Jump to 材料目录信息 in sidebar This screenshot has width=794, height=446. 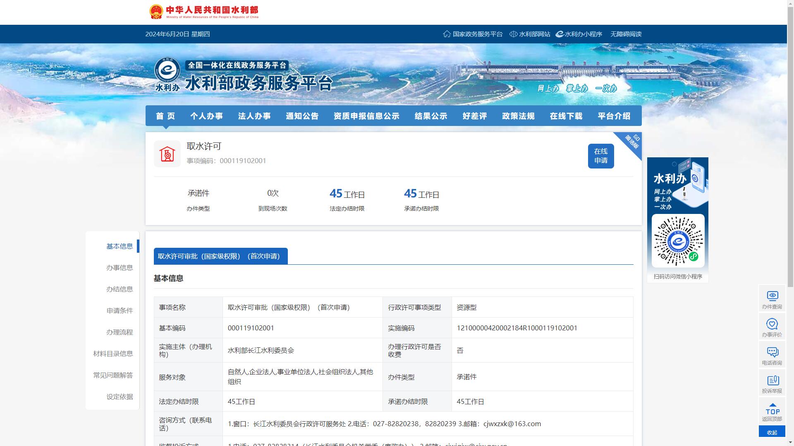[x=113, y=353]
